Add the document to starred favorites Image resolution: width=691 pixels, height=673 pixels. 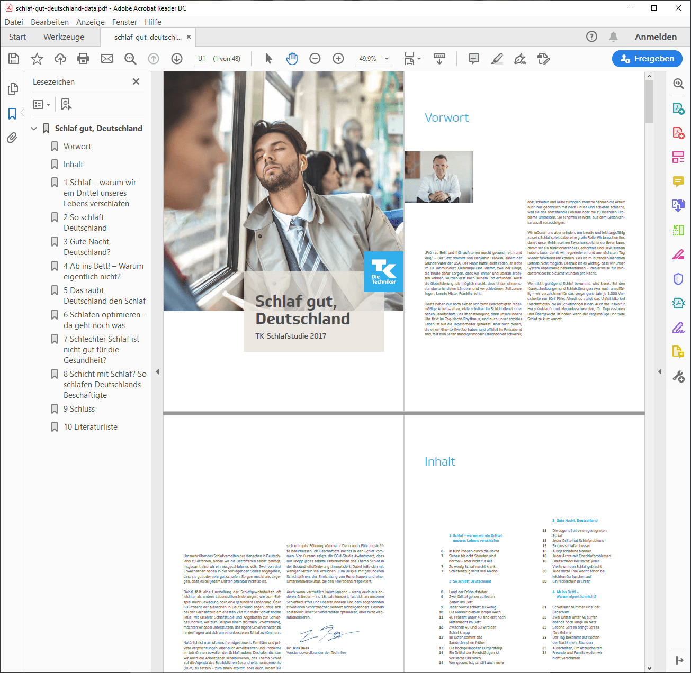(x=37, y=59)
